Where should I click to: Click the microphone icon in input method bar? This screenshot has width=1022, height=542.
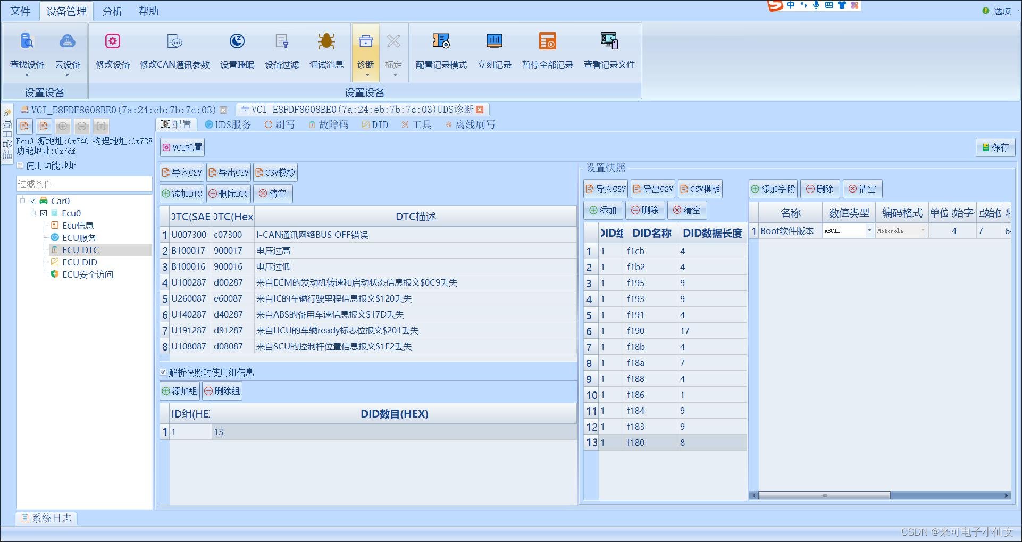816,5
